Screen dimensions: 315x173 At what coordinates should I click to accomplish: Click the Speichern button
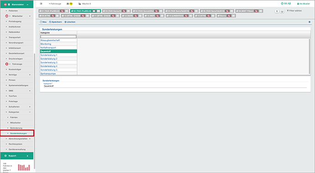(55, 22)
